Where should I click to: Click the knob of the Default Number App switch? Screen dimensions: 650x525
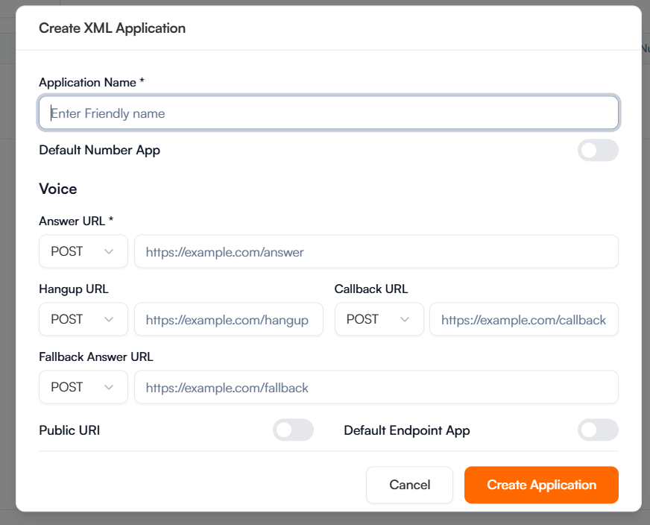tap(591, 150)
